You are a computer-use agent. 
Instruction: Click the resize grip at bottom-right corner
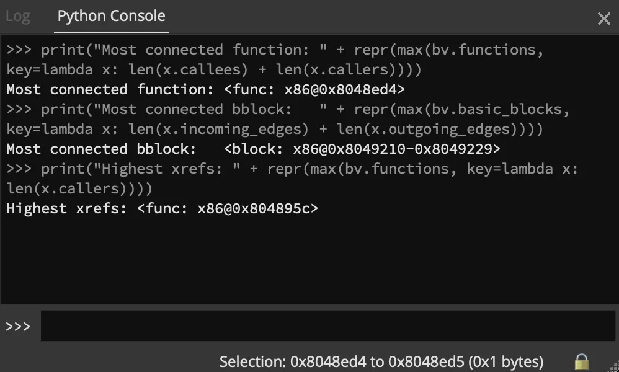click(x=614, y=367)
